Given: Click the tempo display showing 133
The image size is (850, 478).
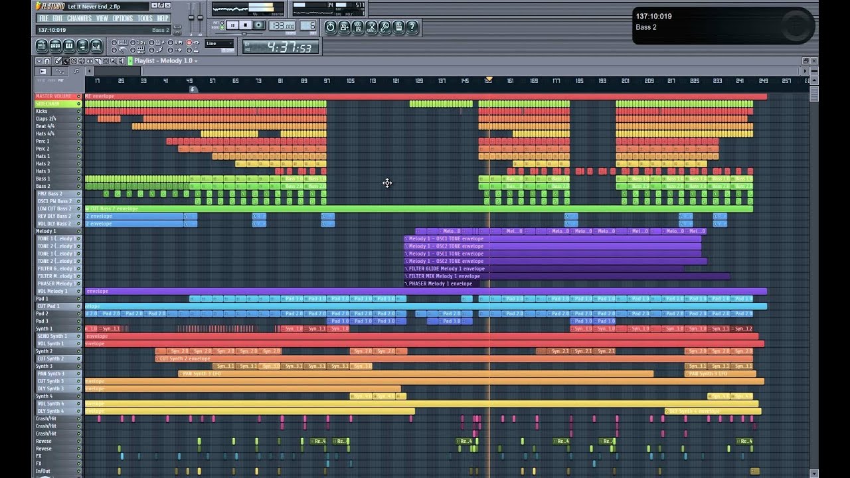Looking at the screenshot, I should pos(282,25).
